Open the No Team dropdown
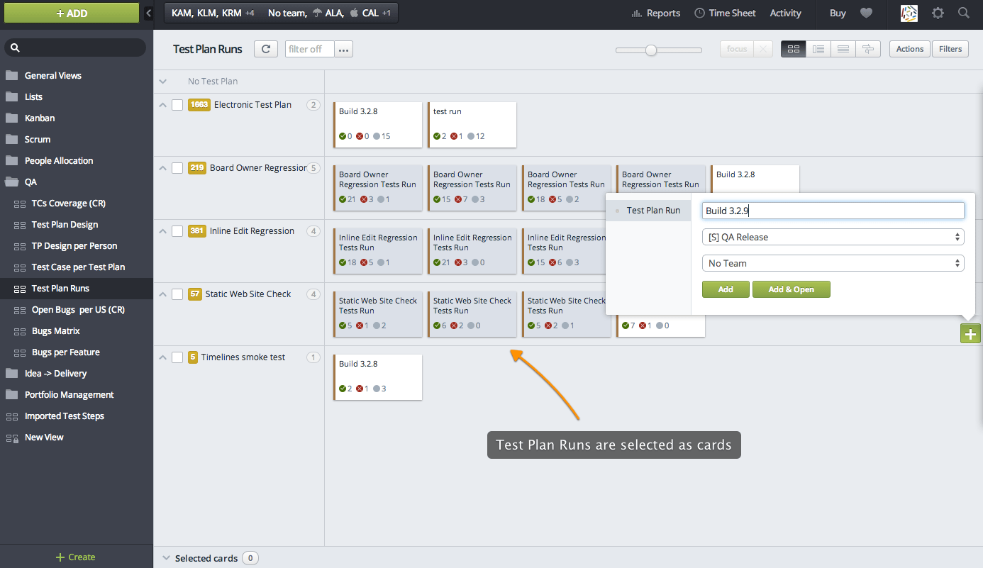 [833, 262]
